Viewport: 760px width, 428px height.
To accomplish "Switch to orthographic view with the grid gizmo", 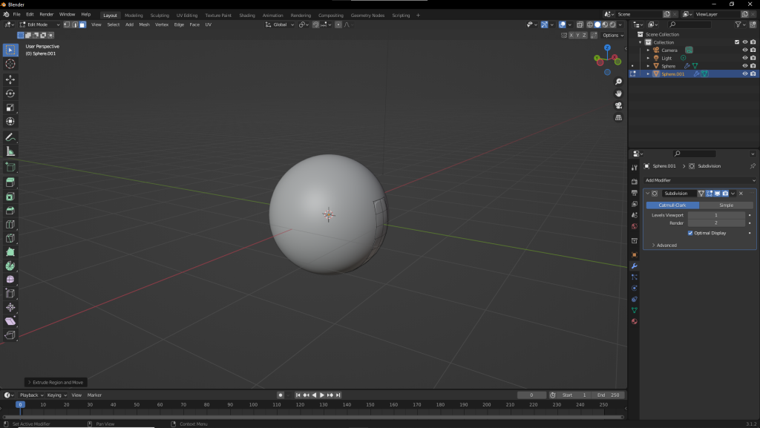I will coord(618,117).
